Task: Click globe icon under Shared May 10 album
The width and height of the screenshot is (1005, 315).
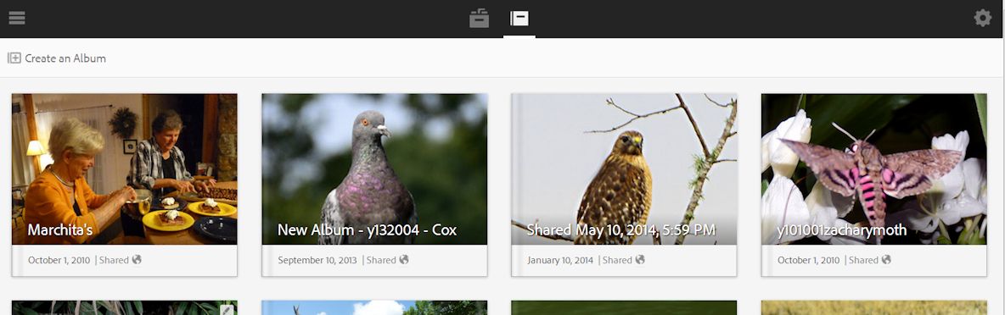Action: pos(640,260)
